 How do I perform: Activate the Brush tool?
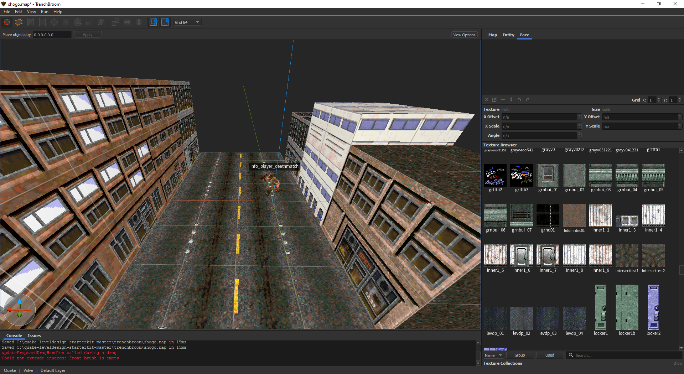click(x=19, y=22)
